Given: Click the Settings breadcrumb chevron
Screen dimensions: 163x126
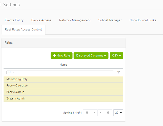Looking at the screenshot, I should pyautogui.click(x=1, y=5).
